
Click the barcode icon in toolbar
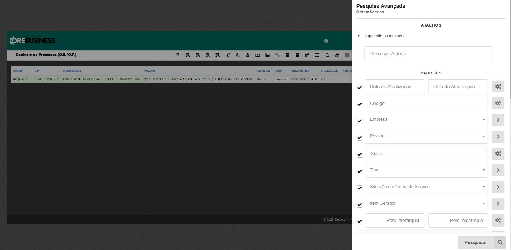coord(347,55)
